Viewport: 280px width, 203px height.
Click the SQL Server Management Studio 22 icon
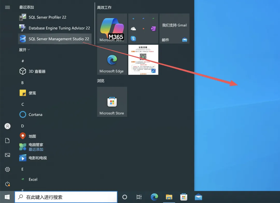pos(23,39)
